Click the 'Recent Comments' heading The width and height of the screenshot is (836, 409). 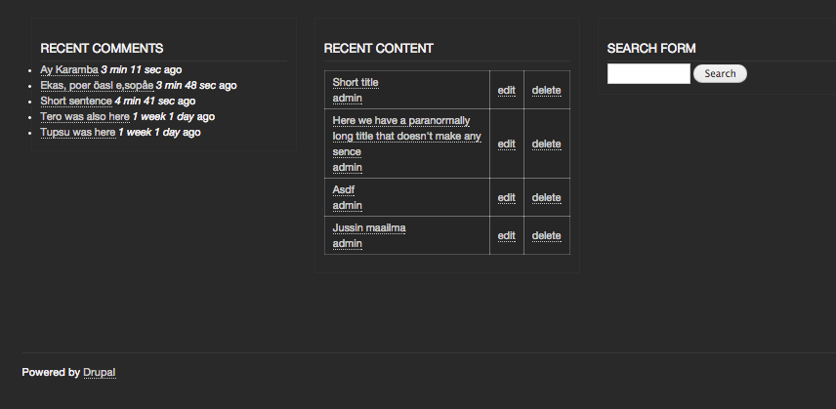click(102, 49)
